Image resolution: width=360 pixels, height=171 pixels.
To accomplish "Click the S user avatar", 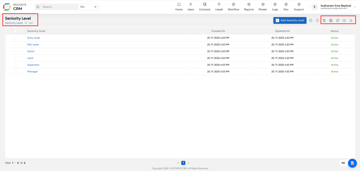I will (315, 7).
